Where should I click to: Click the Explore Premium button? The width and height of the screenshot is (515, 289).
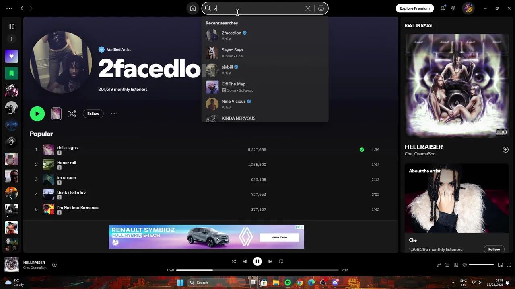coord(414,8)
